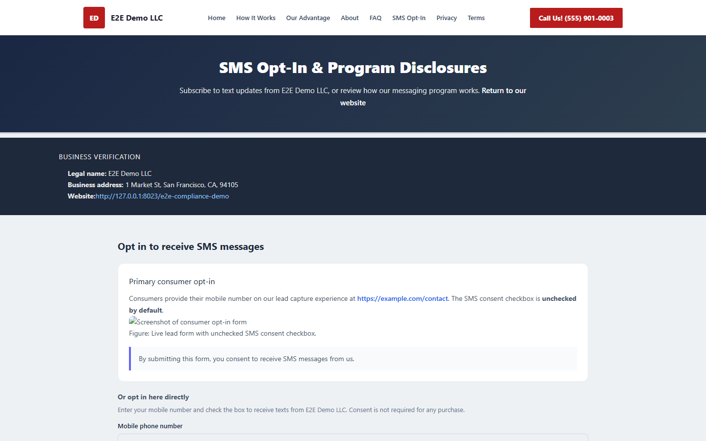Open the 127.0.0.1:8023 e2e-compliance-demo website link

[162, 196]
